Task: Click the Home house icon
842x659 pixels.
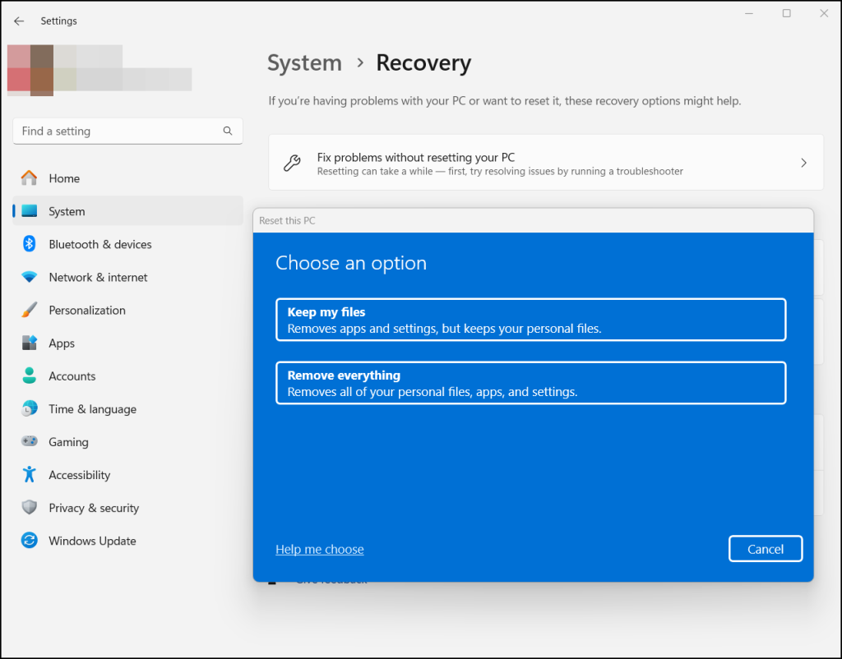Action: (28, 178)
